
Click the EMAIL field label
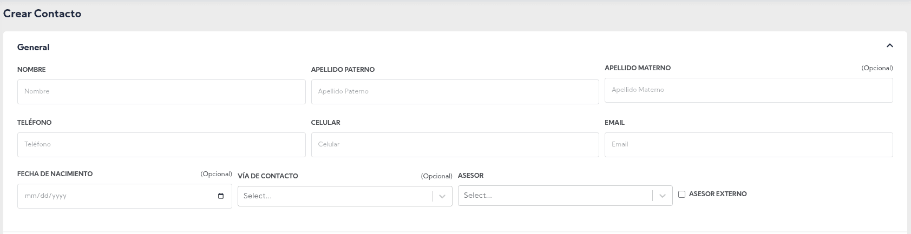pos(614,123)
